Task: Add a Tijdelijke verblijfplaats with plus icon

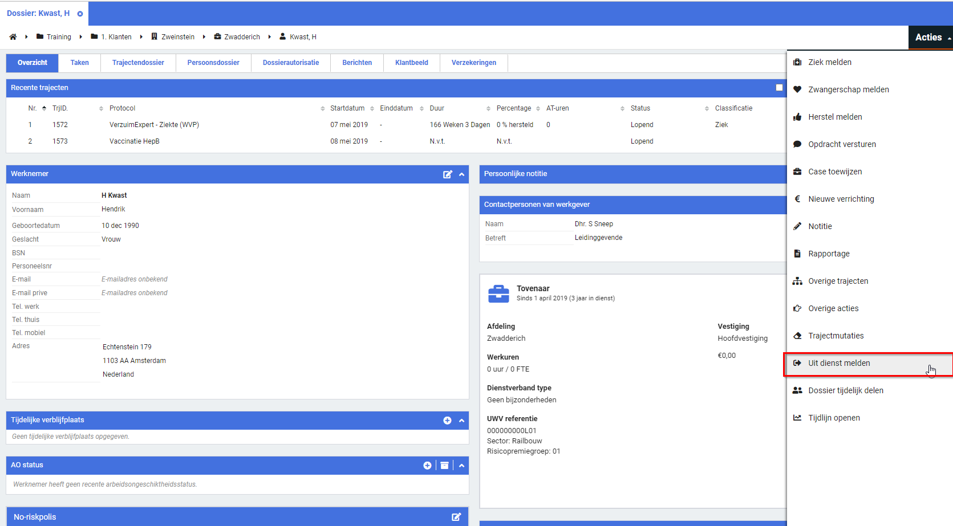Action: click(447, 421)
